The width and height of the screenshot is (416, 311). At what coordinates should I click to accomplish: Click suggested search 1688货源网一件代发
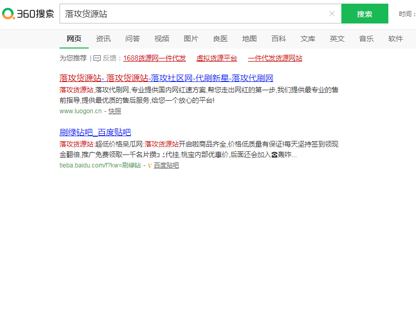[x=154, y=58]
